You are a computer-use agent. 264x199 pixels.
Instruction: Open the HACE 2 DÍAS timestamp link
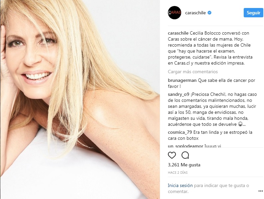pos(178,173)
